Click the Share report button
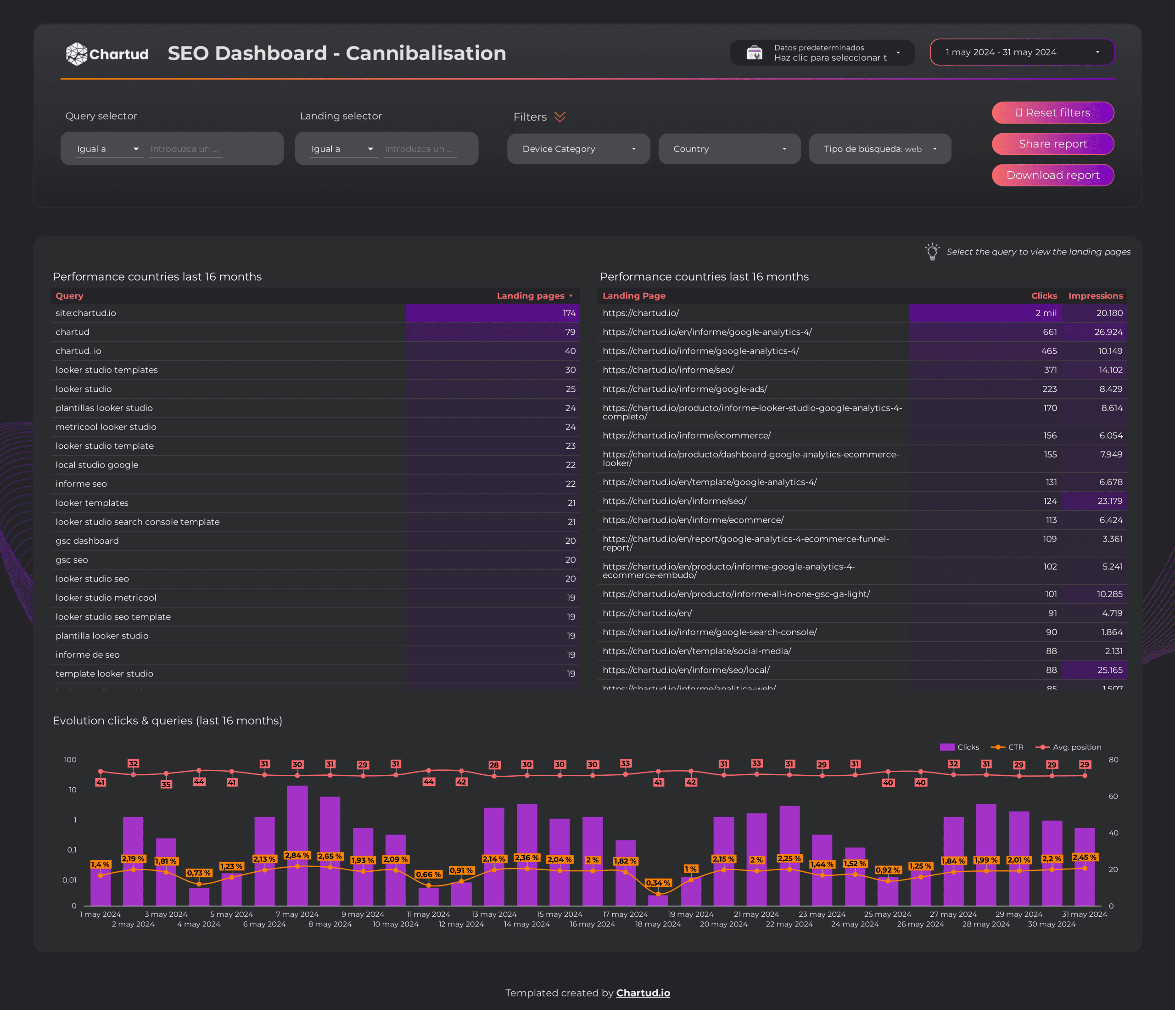 click(x=1052, y=144)
